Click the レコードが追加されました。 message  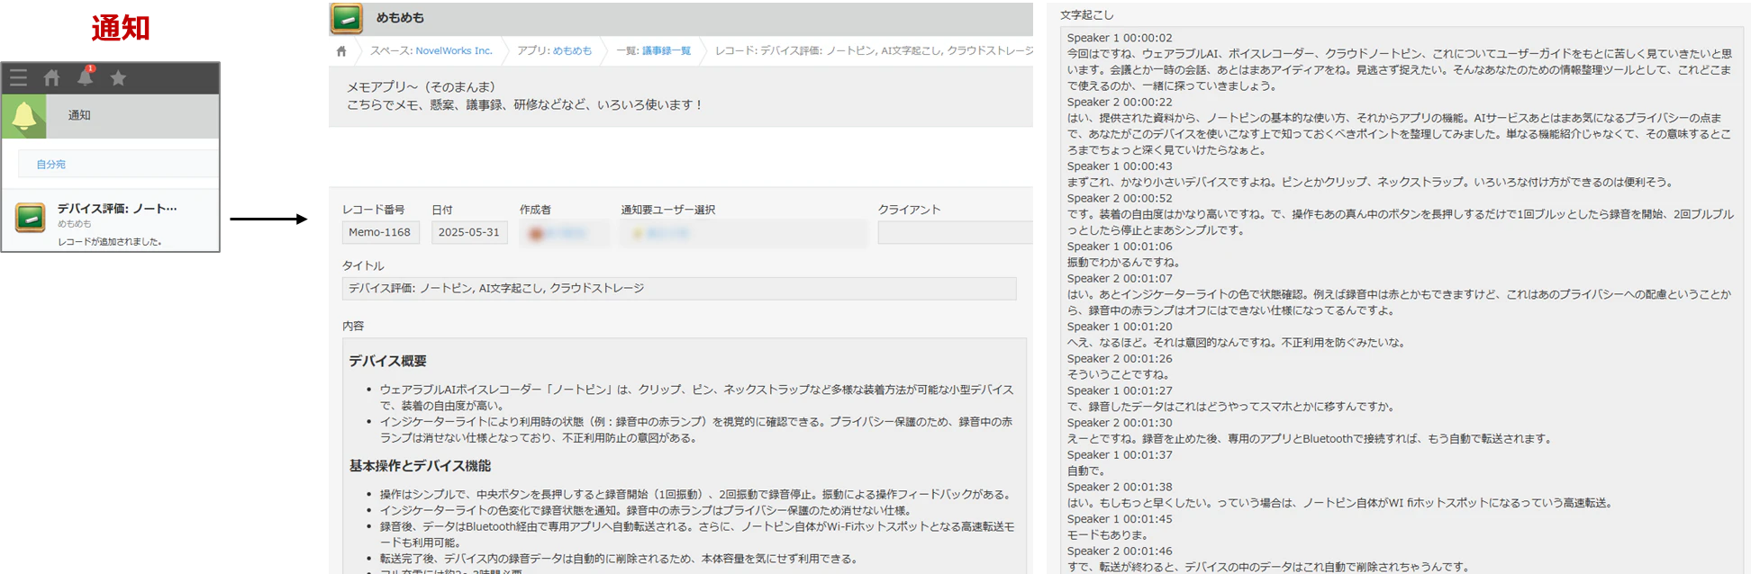click(x=110, y=242)
